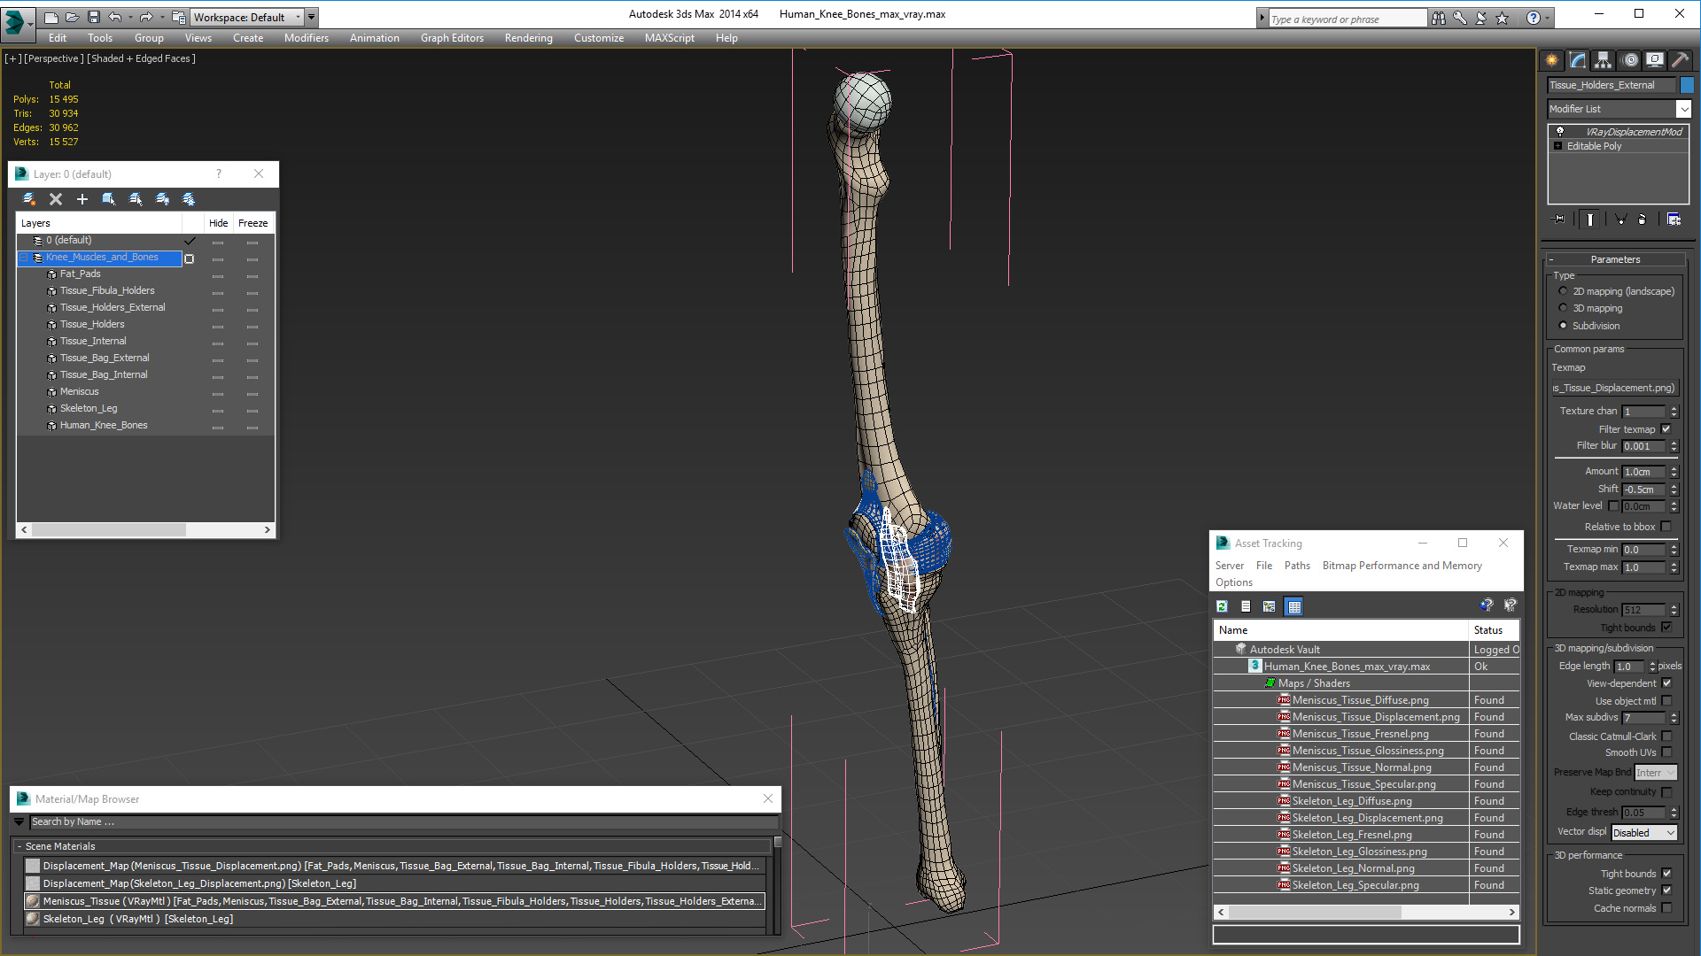Add selected objects to layer with plus icon
Viewport: 1701px width, 956px height.
[82, 199]
